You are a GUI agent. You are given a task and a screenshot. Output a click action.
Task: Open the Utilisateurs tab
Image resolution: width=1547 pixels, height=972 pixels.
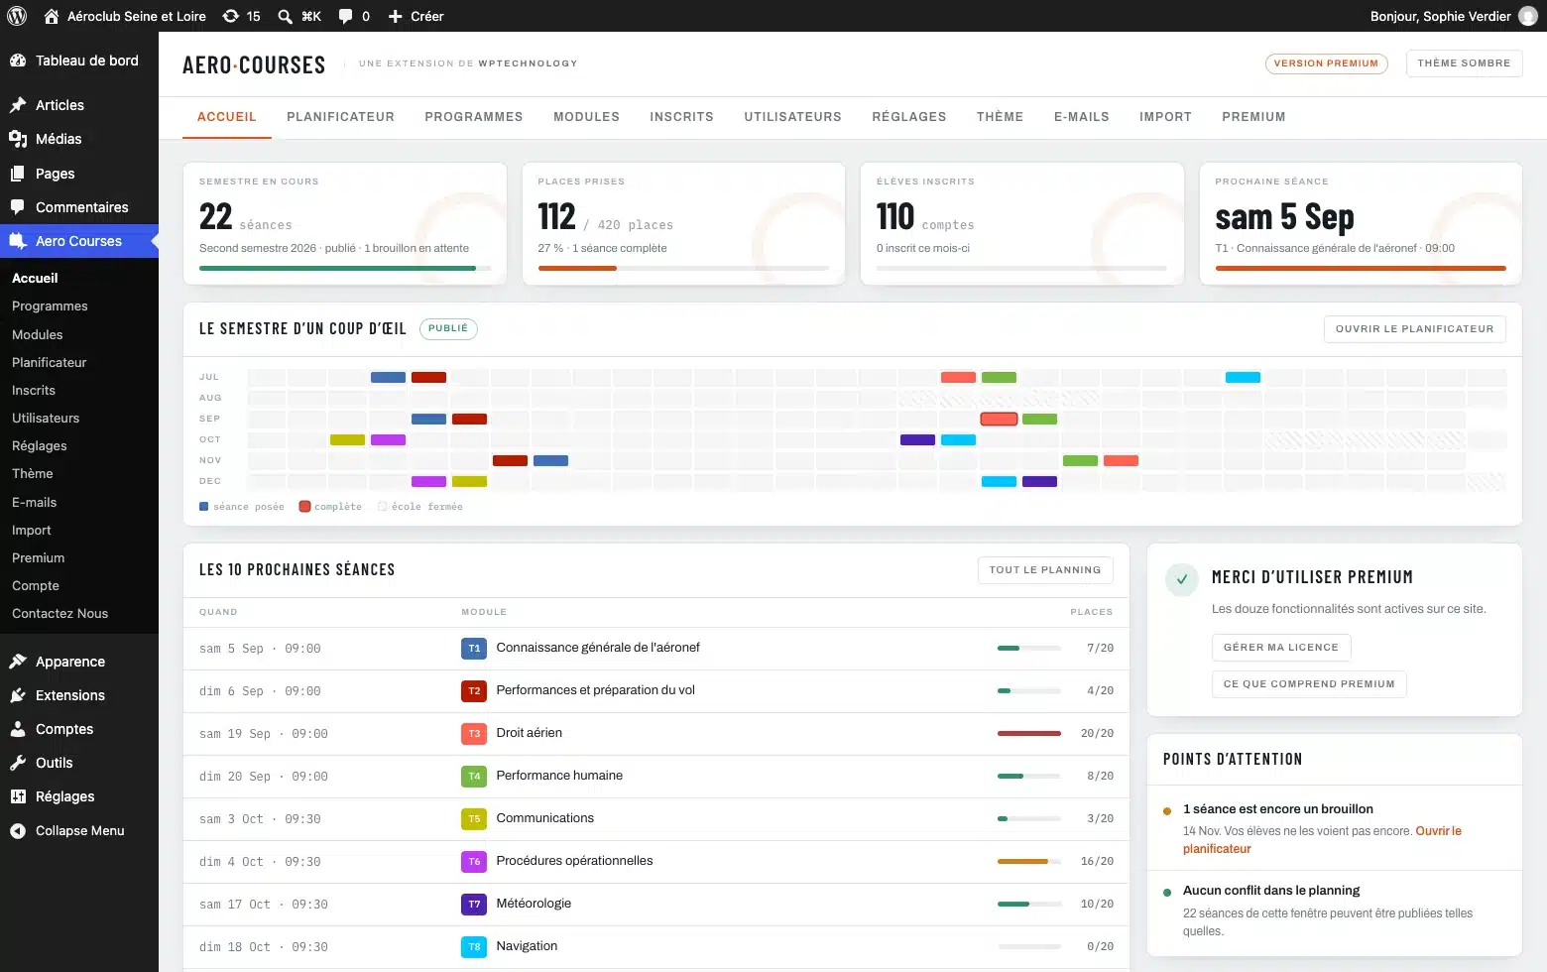click(792, 117)
